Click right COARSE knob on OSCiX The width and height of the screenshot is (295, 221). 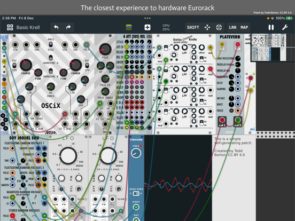pos(76,65)
